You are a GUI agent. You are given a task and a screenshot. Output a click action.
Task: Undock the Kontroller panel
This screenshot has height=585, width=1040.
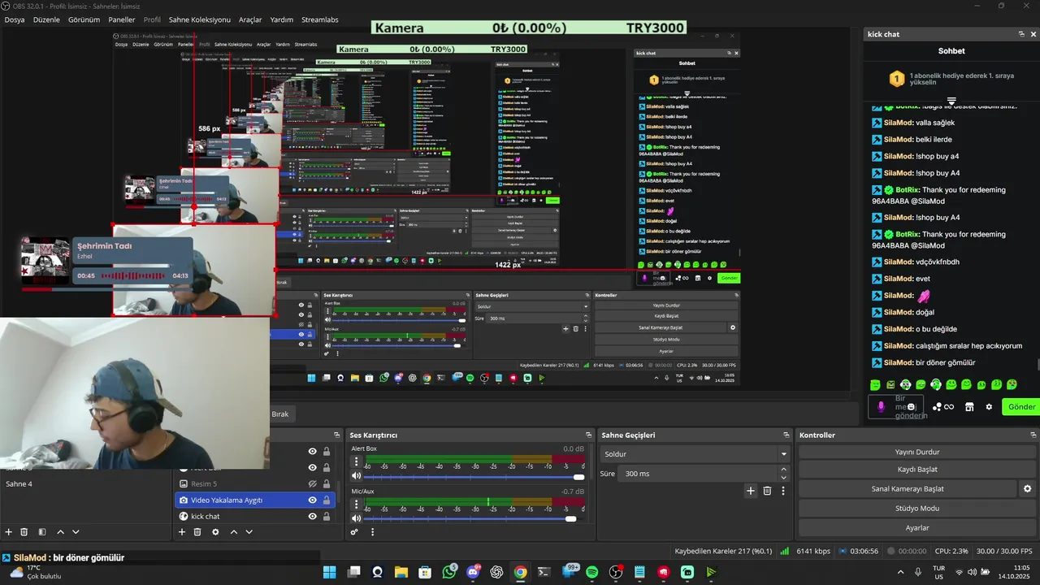coord(1032,435)
